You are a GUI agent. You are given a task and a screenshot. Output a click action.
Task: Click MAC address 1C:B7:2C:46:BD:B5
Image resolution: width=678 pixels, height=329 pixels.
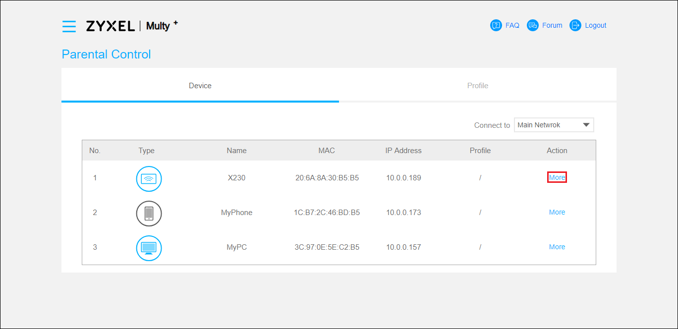[x=327, y=212]
